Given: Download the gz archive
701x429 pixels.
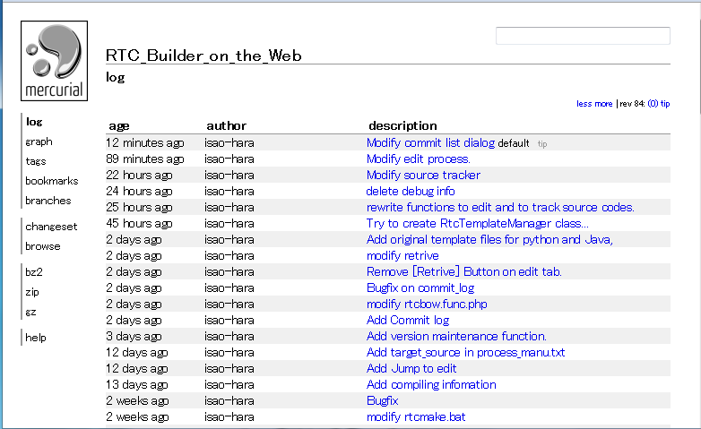Looking at the screenshot, I should pos(30,312).
